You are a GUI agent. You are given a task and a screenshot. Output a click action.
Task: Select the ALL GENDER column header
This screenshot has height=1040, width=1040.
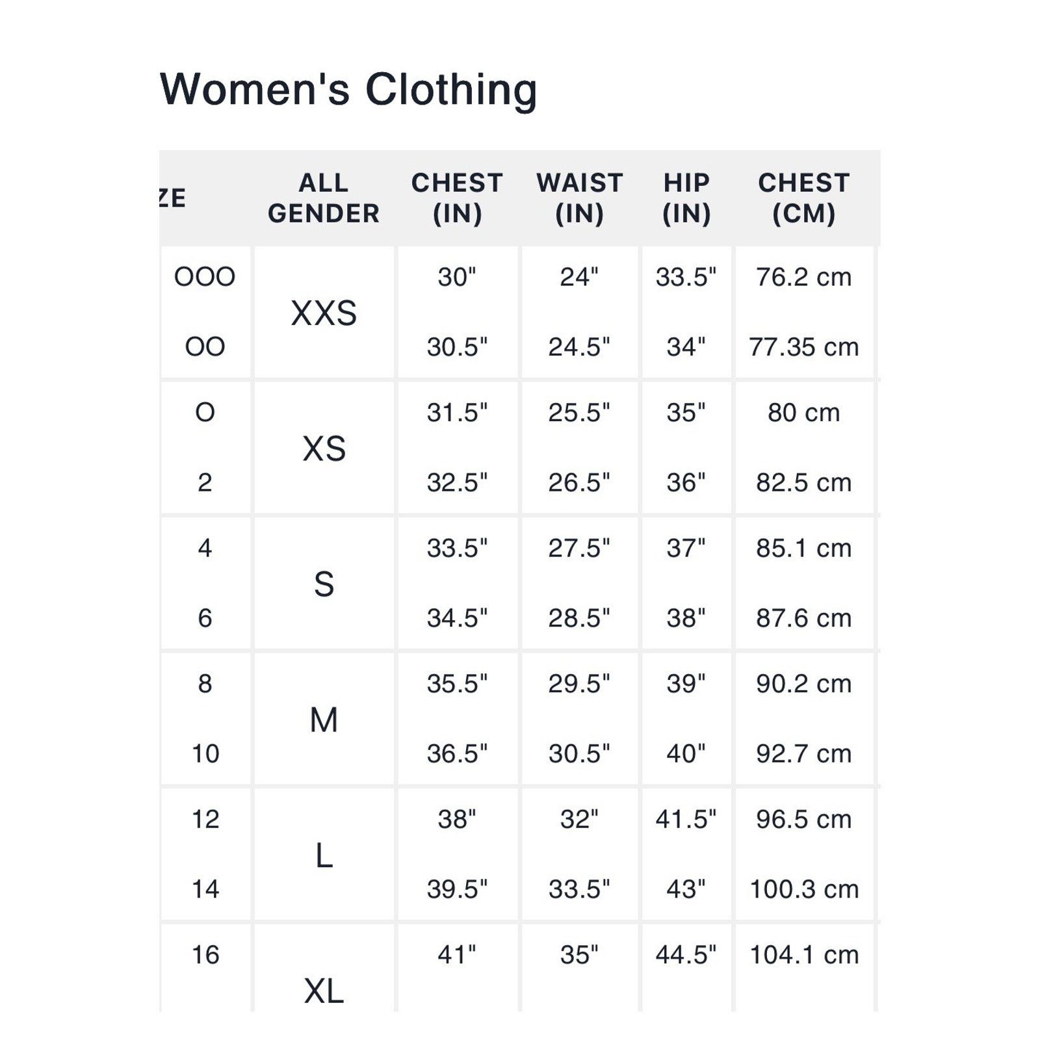[324, 198]
